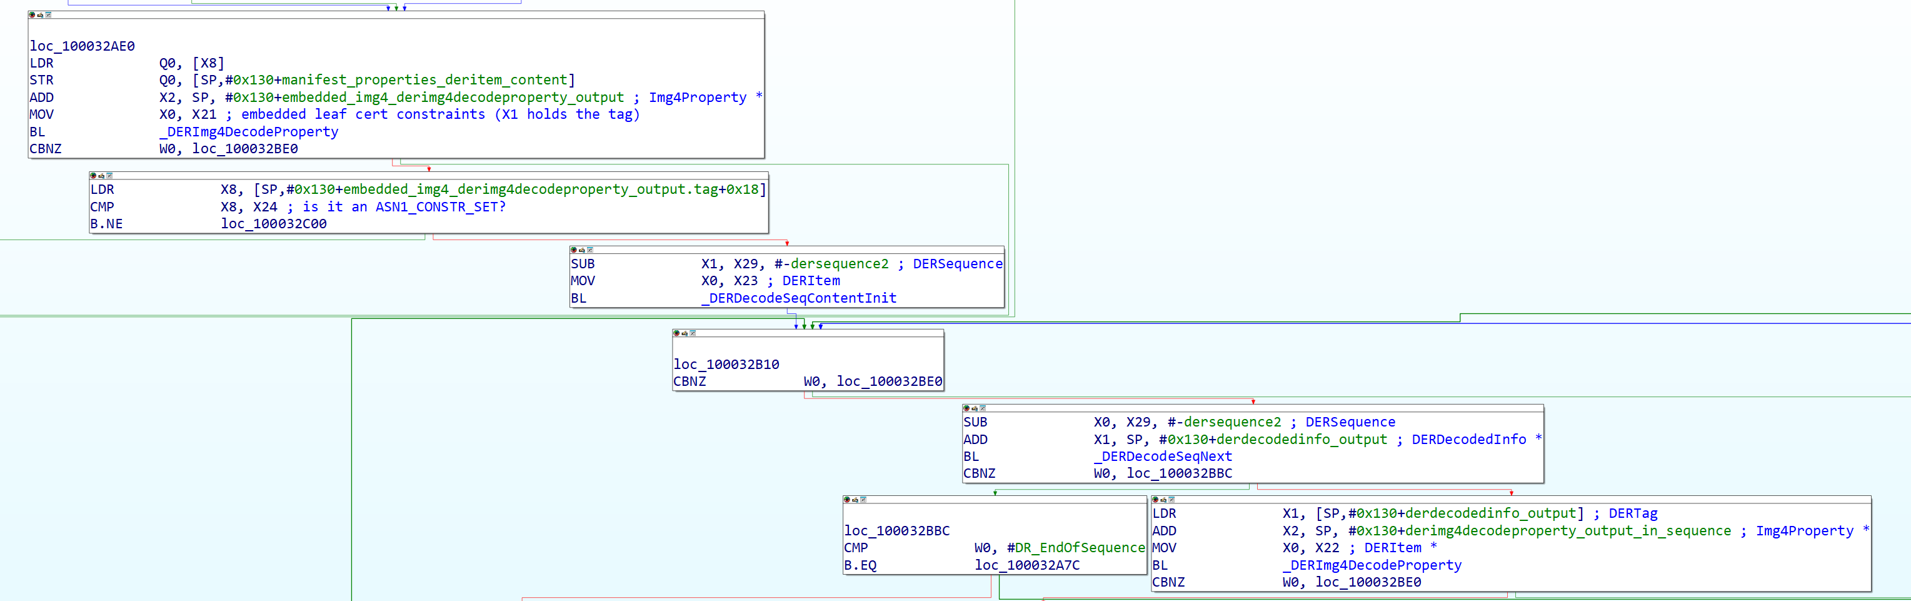Viewport: 1911px width, 601px height.
Task: Click pencil edit icon on loc_100032BBC block
Action: [855, 499]
